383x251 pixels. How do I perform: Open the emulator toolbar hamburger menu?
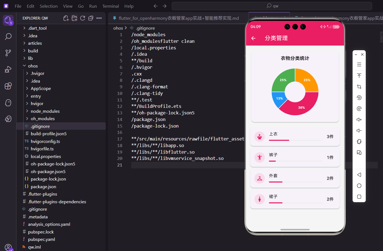[x=359, y=65]
